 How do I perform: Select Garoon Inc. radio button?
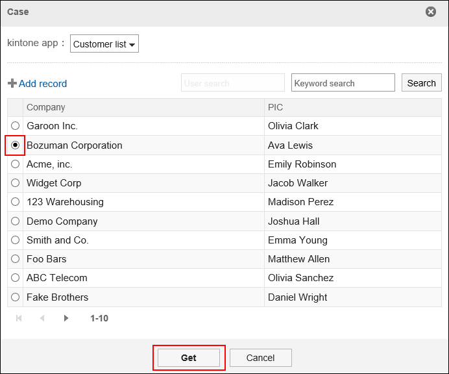point(15,126)
